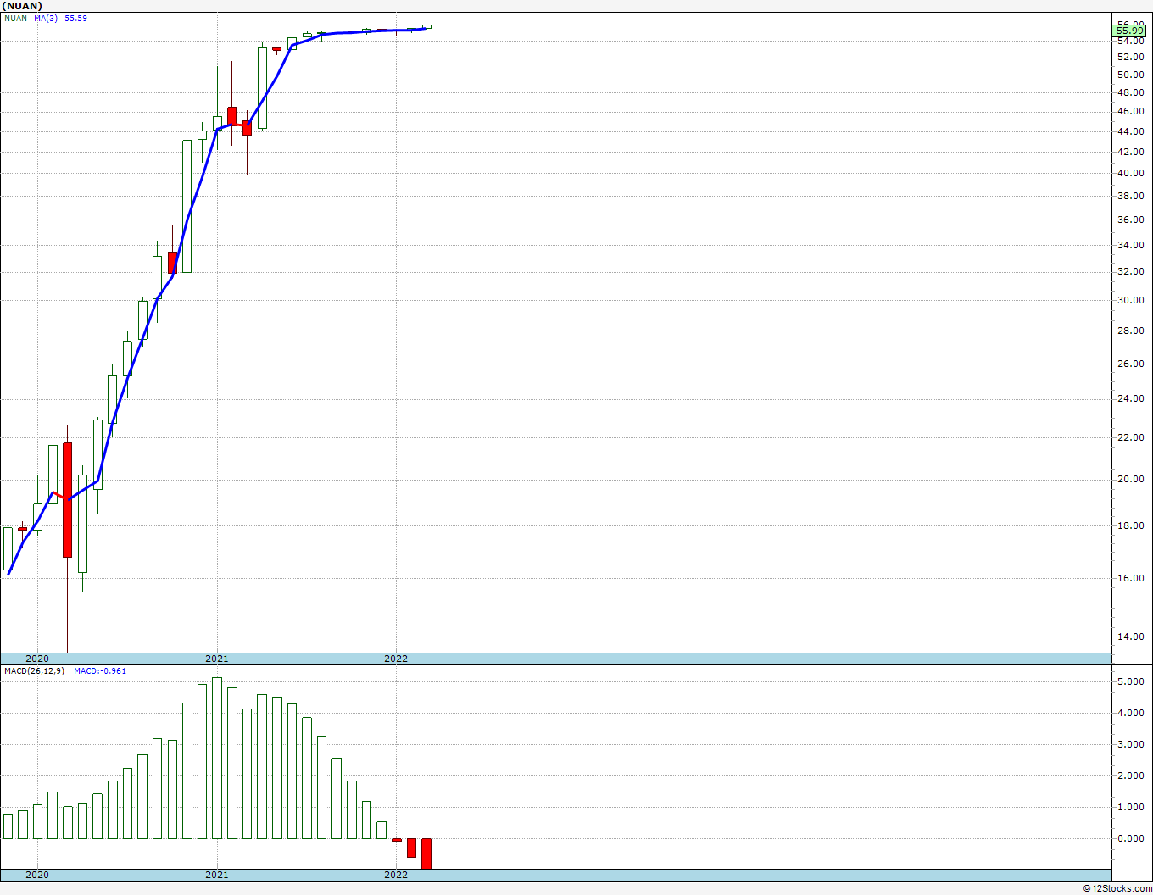Viewport: 1153px width, 895px height.
Task: Select the 50.00 price axis label
Action: [1131, 75]
